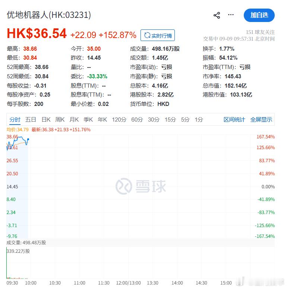Click 最新:36.38 label above chart

pos(61,129)
